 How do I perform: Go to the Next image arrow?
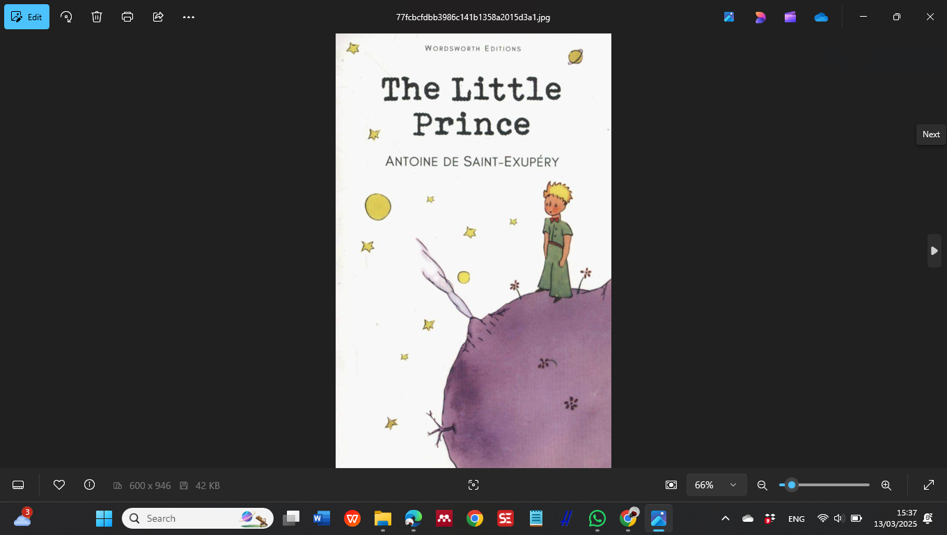(x=934, y=251)
